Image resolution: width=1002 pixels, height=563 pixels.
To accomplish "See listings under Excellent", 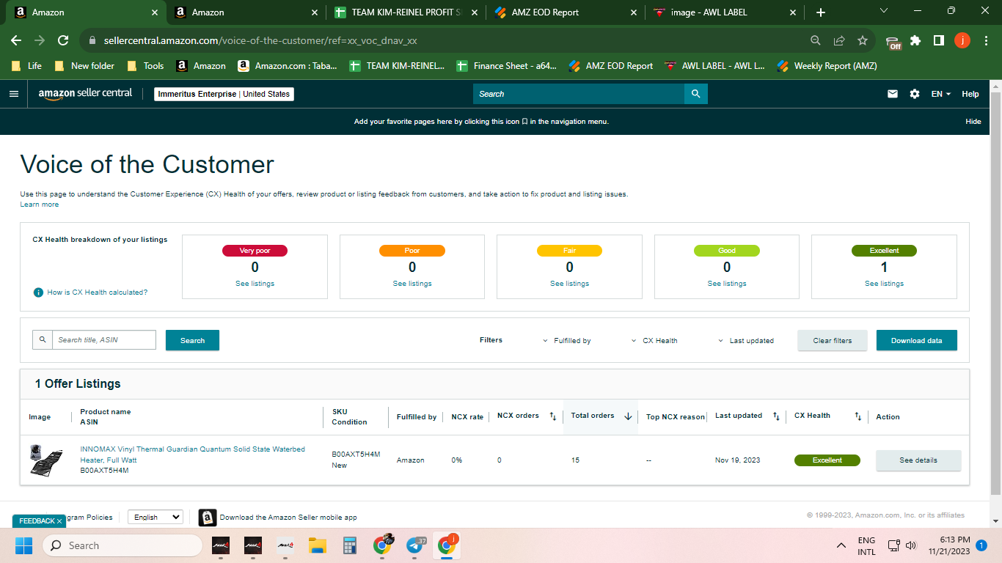I will [884, 284].
